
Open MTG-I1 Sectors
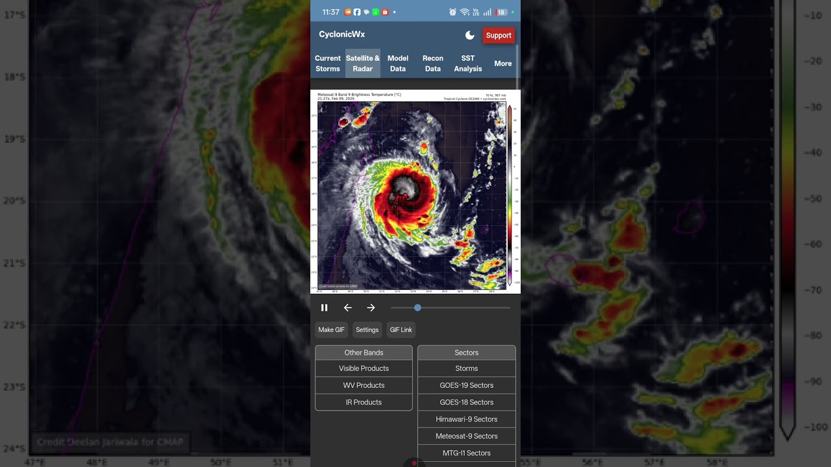coord(467,453)
